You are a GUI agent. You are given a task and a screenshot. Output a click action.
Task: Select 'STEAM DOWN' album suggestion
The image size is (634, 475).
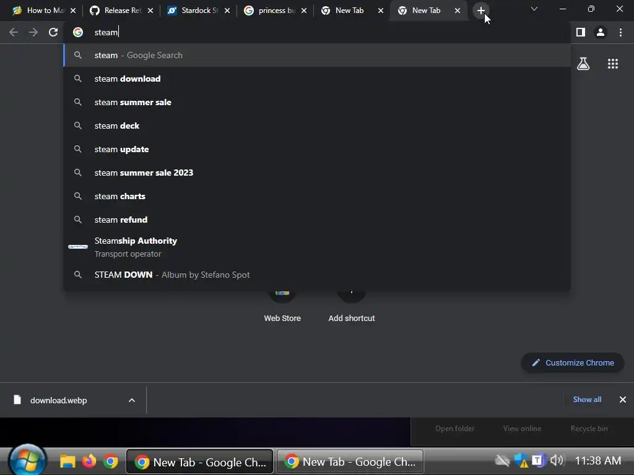click(317, 275)
